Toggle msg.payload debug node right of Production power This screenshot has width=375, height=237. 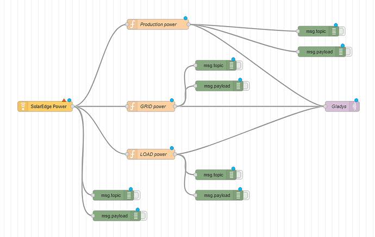point(349,52)
